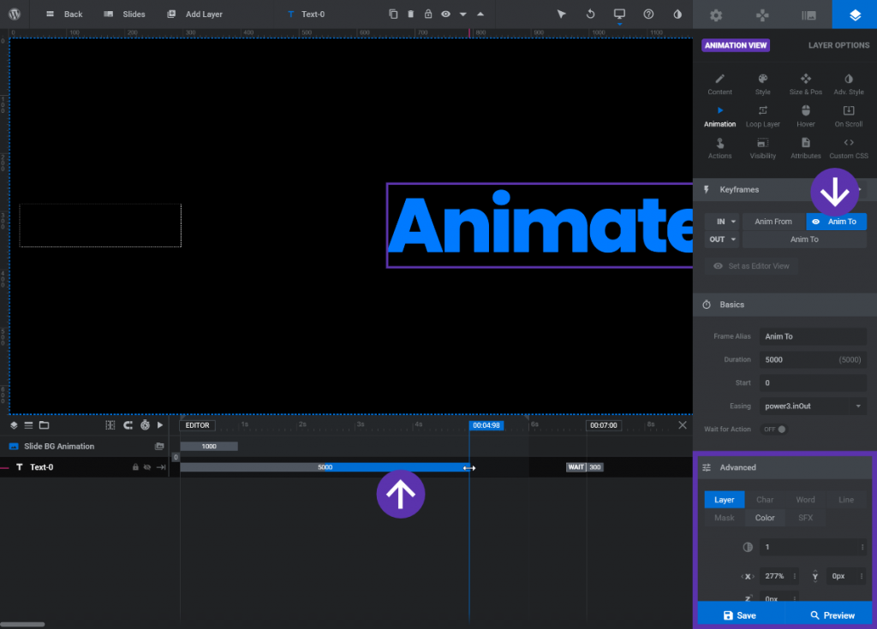This screenshot has width=877, height=629.
Task: Hide the Text-0 layer visibility
Action: click(x=147, y=467)
